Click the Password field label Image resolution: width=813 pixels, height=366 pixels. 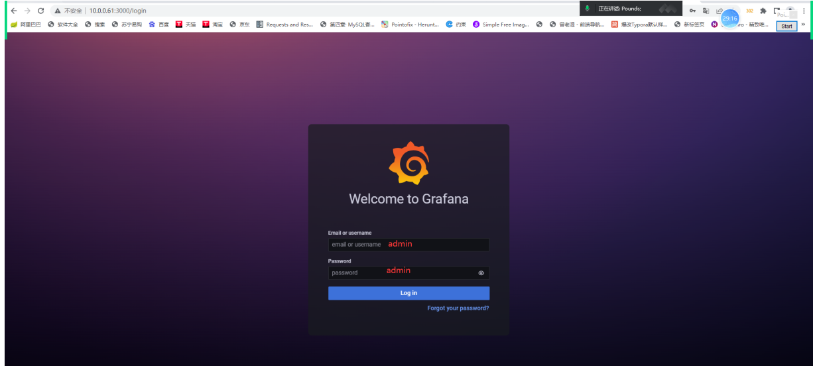click(340, 261)
